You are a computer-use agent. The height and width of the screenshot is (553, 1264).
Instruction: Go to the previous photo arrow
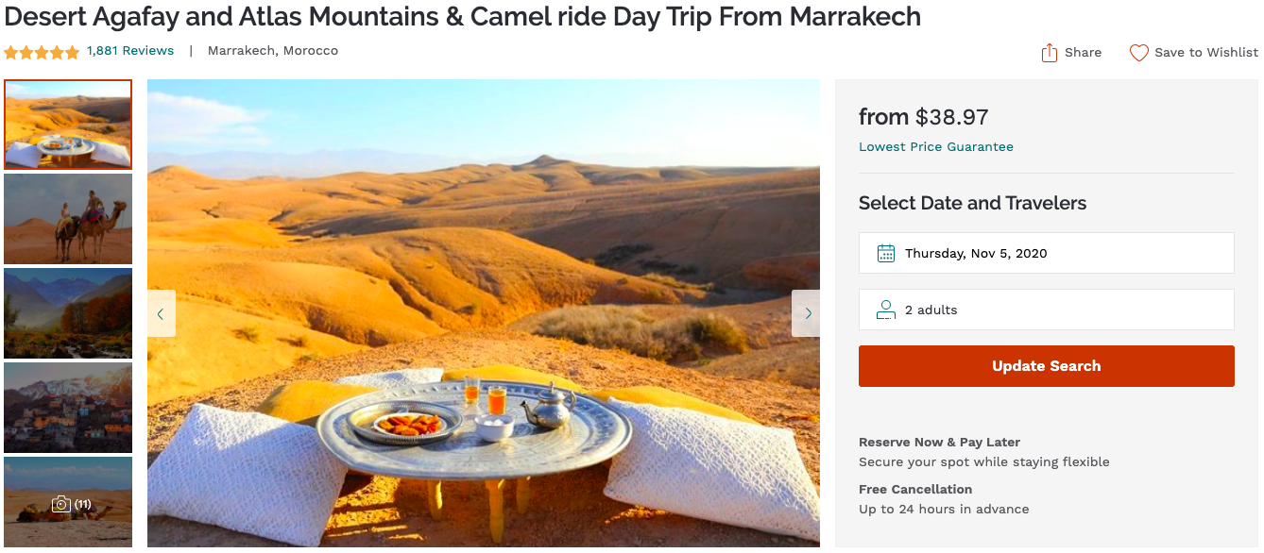(161, 313)
